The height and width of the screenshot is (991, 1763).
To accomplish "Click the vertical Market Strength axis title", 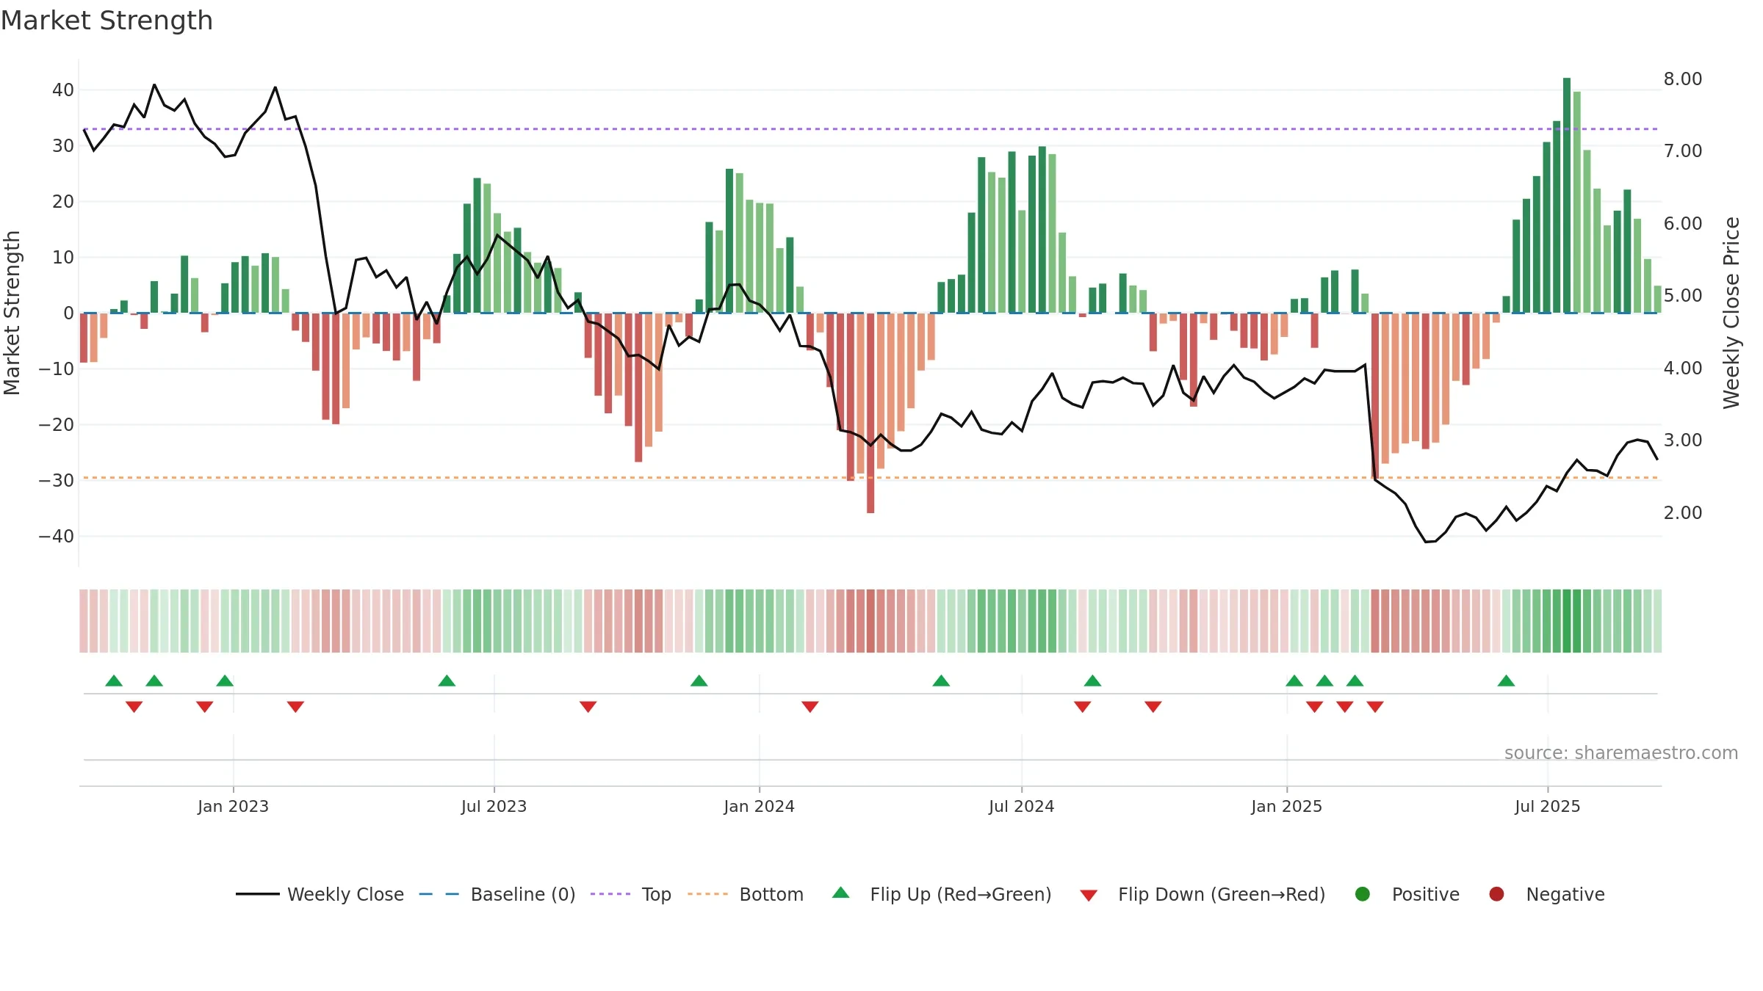I will [x=12, y=313].
